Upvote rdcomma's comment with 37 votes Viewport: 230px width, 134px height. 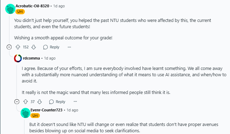coord(26,102)
